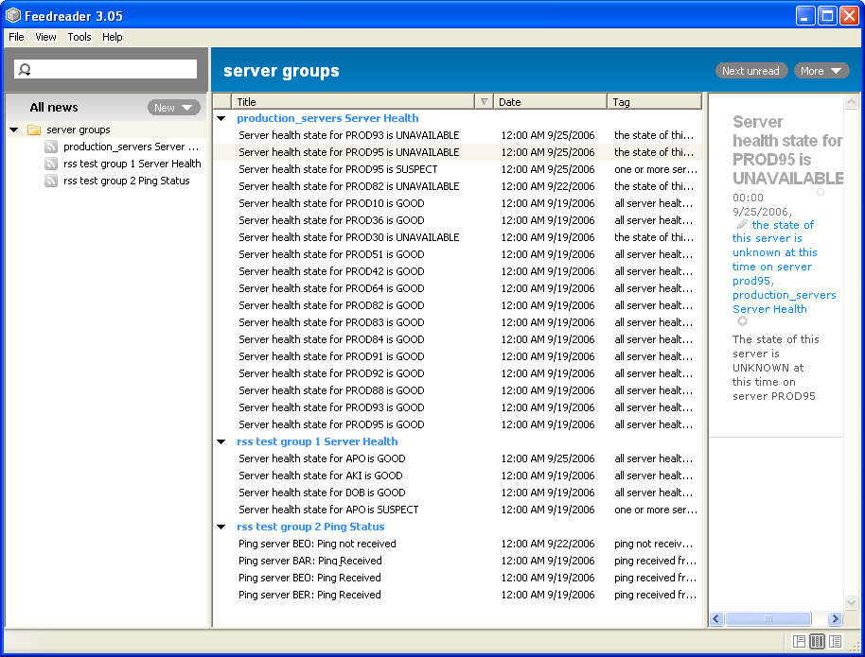Open the New dropdown beside All news

click(x=173, y=108)
